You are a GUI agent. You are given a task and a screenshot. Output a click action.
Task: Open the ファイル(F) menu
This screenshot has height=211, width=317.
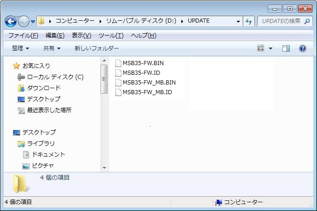23,36
